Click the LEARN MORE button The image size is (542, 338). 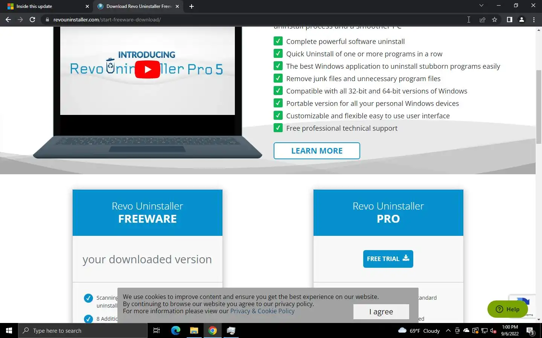(317, 151)
